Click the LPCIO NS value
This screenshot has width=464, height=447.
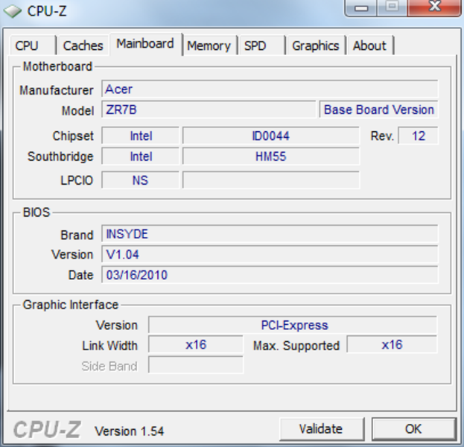[141, 180]
